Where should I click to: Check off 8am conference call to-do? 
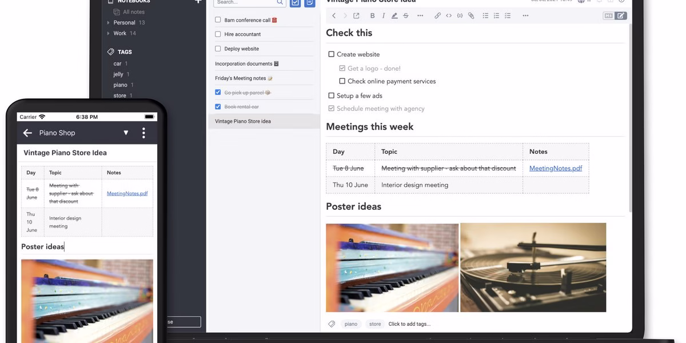[x=218, y=19]
